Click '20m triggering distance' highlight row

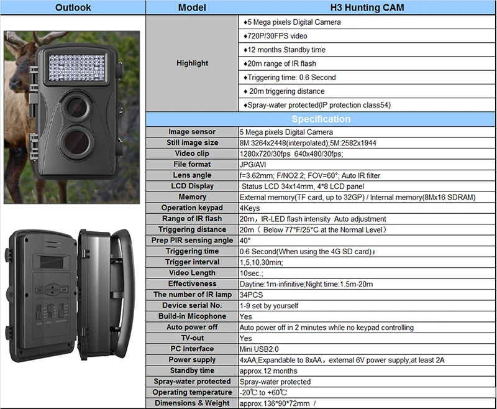point(367,91)
